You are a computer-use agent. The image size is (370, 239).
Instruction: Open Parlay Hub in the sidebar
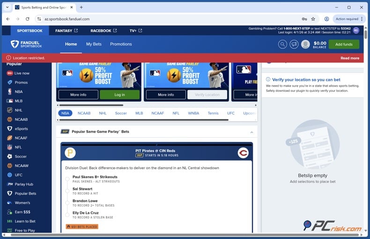20,184
